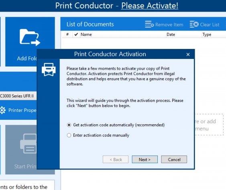Screen dimensions: 226x190
Task: Click the Remove Item list icon
Action: (149, 24)
